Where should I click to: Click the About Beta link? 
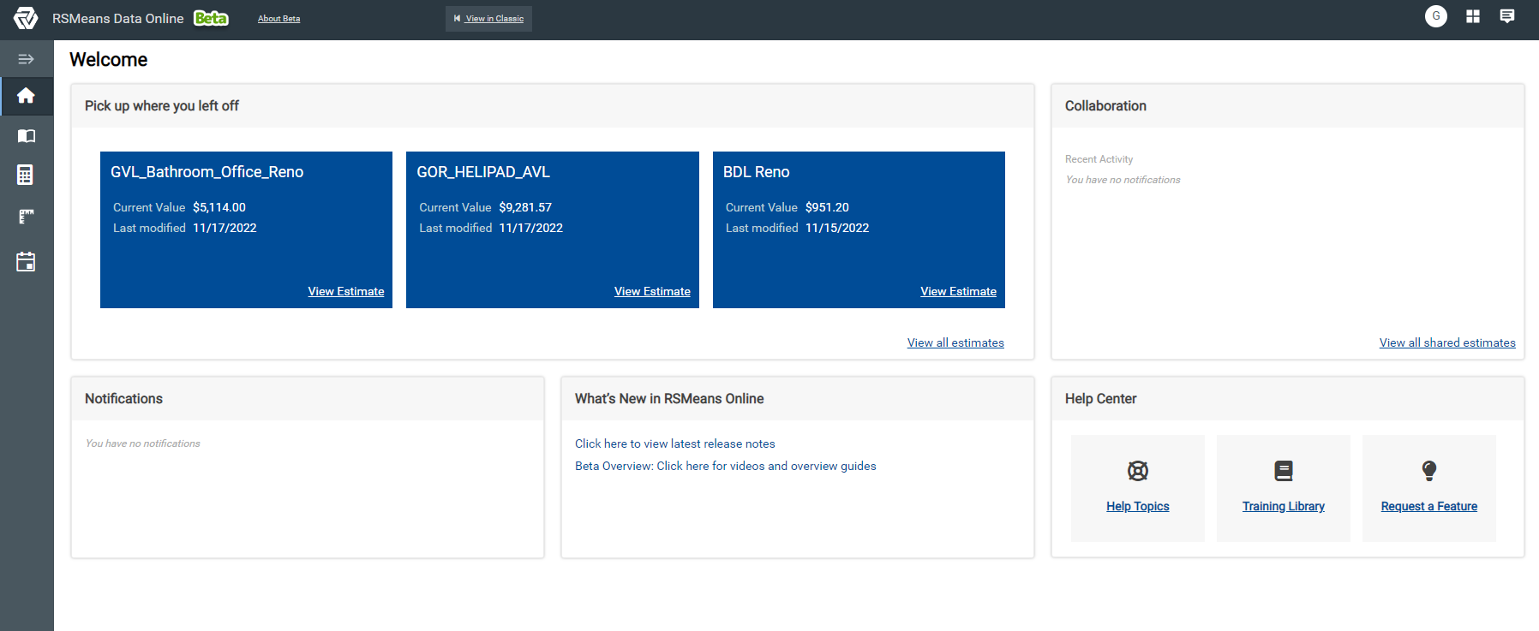279,19
